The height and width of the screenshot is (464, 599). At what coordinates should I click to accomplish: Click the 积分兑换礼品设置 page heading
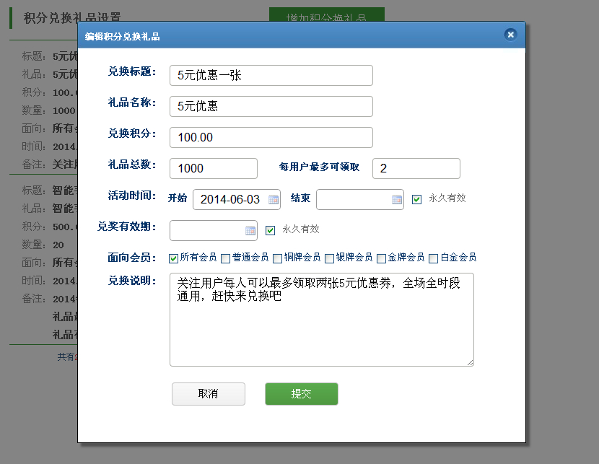click(72, 17)
